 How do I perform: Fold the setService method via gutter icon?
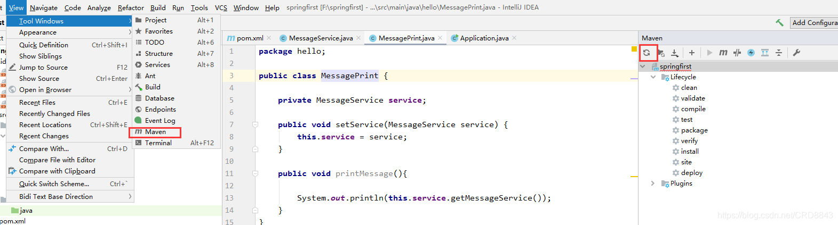coord(255,125)
